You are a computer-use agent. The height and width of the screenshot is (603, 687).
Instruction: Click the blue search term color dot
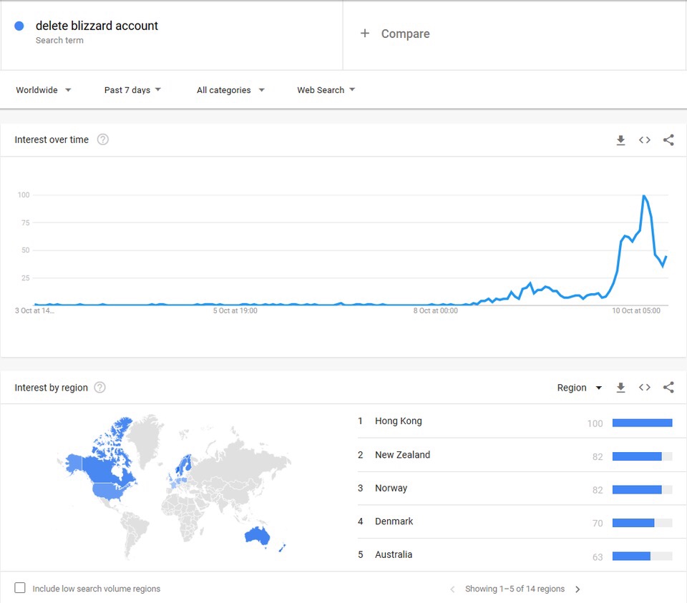(19, 26)
